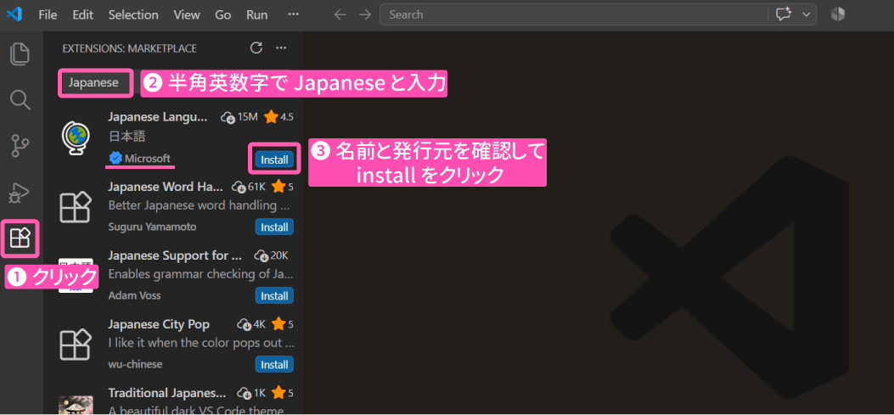Select the Japanese Language Pack title
894x415 pixels.
coord(158,117)
